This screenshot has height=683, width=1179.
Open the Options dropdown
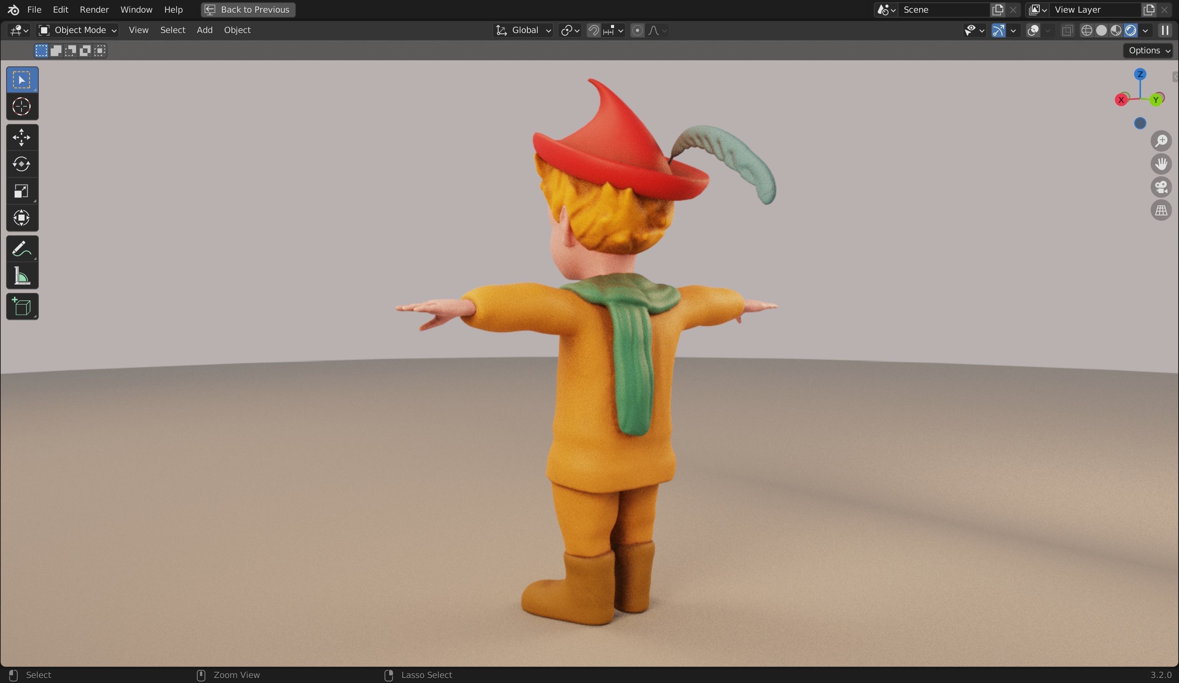(1148, 51)
